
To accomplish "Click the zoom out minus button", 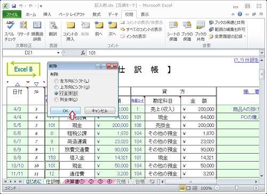I will coord(217,188).
